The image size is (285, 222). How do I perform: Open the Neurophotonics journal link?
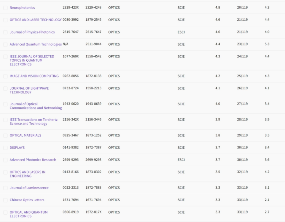point(22,8)
